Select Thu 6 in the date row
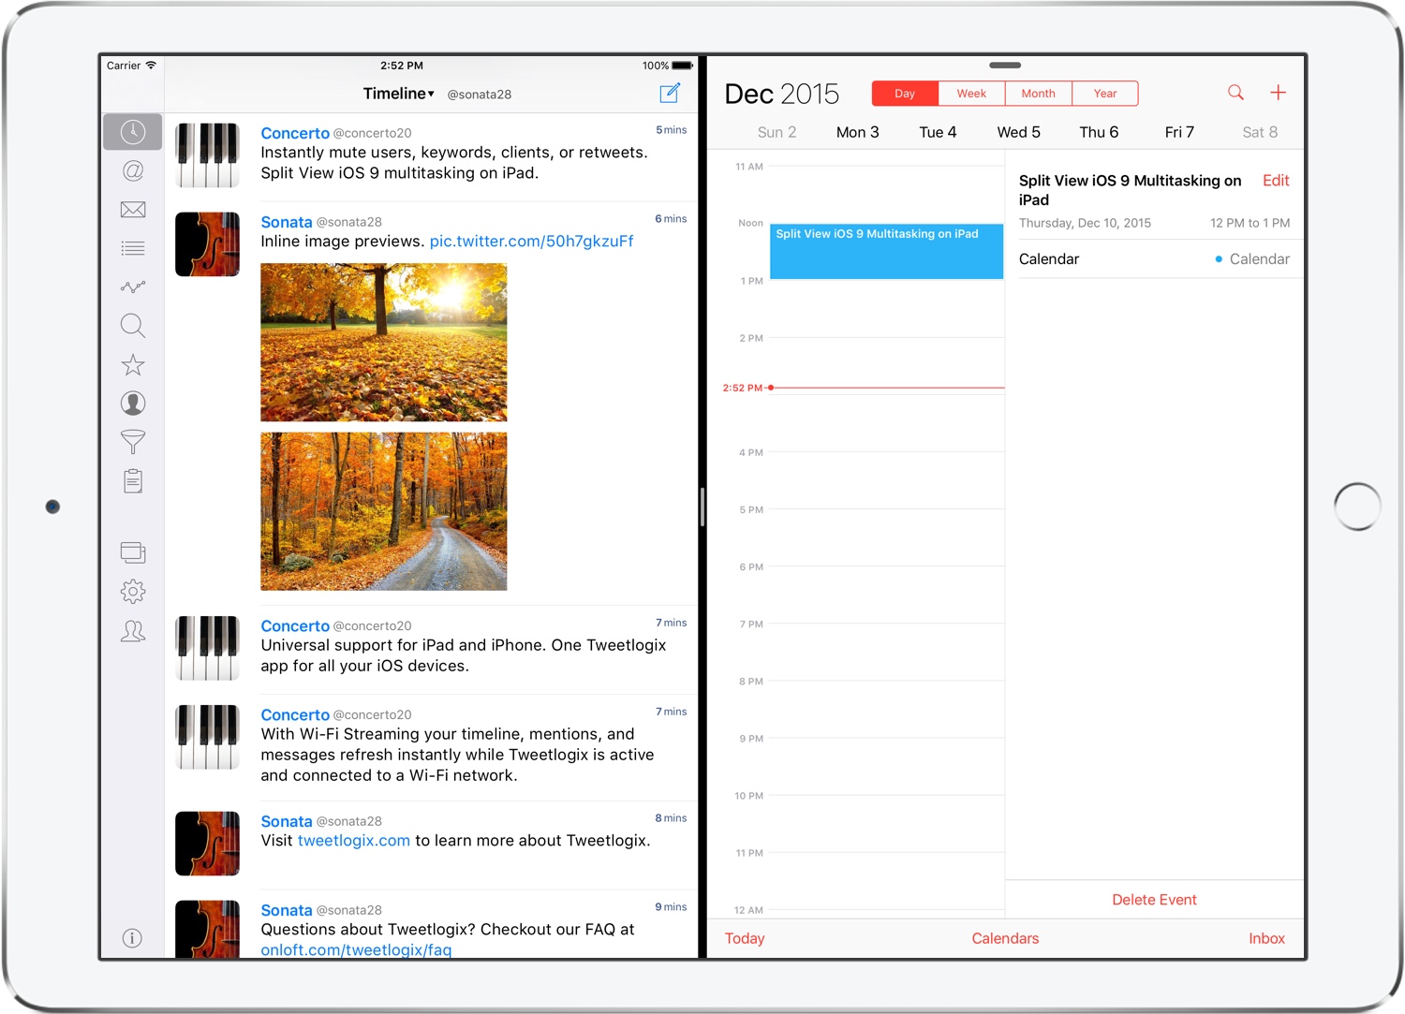 click(x=1099, y=132)
